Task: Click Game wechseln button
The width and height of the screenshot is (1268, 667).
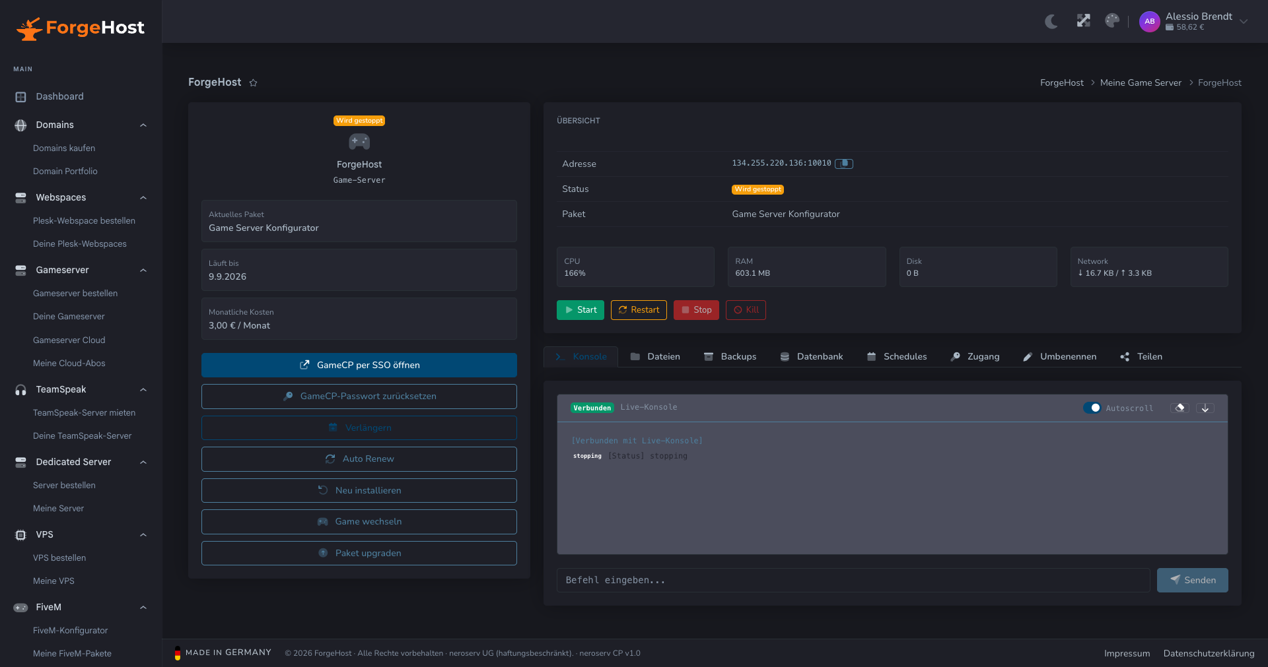Action: click(359, 522)
